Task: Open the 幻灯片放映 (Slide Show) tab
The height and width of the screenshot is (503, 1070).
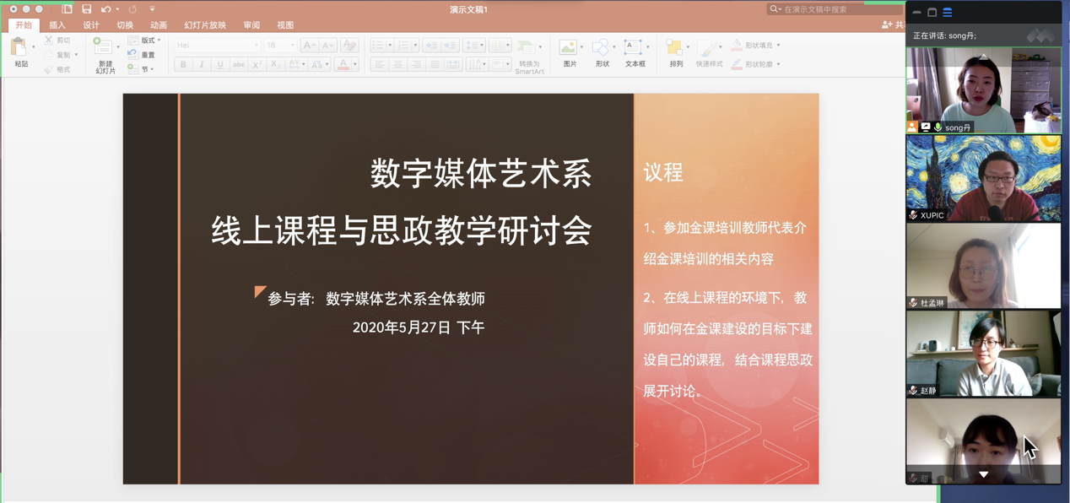Action: tap(205, 25)
